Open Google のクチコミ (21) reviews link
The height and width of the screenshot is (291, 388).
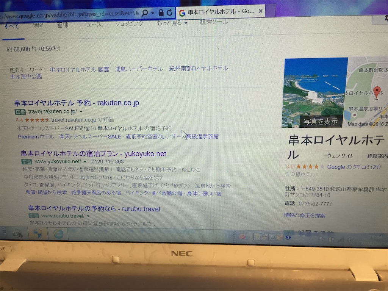point(354,167)
